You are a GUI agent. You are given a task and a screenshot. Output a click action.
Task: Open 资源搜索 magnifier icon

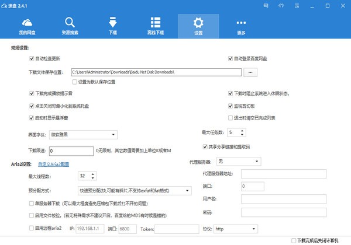(70, 24)
